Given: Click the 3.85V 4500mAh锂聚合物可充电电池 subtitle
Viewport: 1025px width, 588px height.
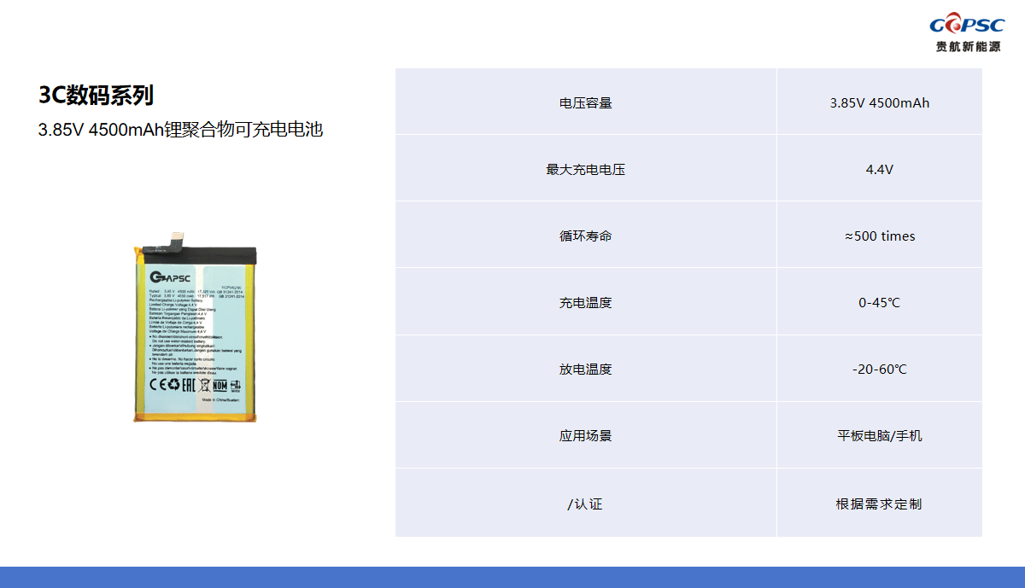Looking at the screenshot, I should pos(180,131).
